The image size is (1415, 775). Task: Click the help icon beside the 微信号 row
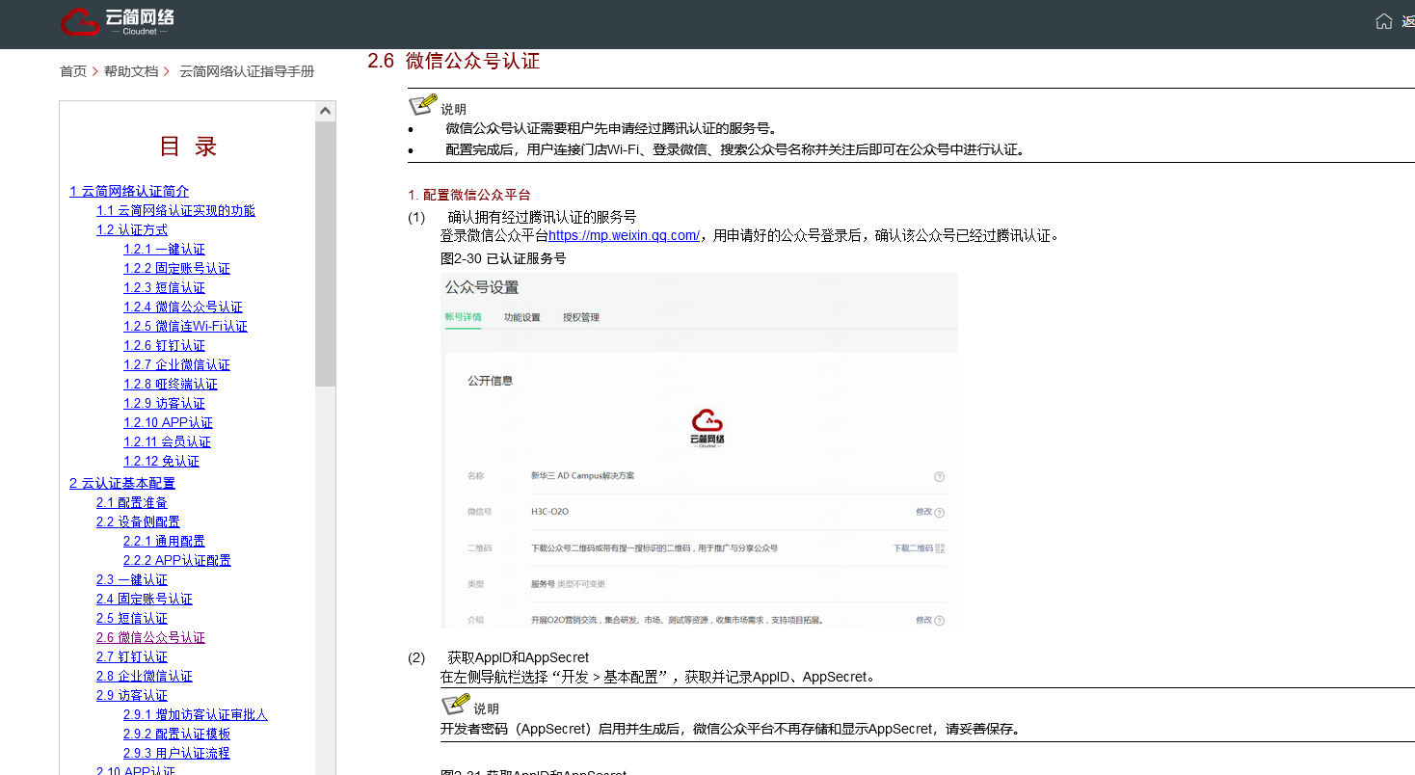click(939, 513)
